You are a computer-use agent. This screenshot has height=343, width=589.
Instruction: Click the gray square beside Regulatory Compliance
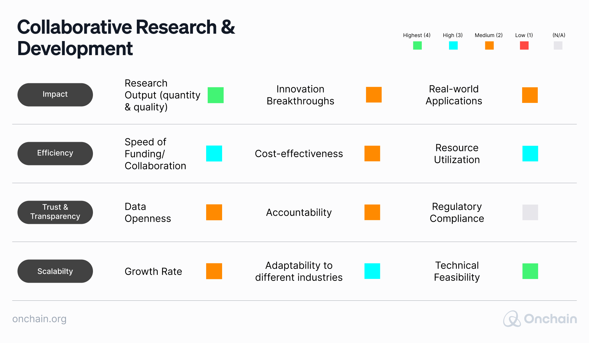[530, 212]
